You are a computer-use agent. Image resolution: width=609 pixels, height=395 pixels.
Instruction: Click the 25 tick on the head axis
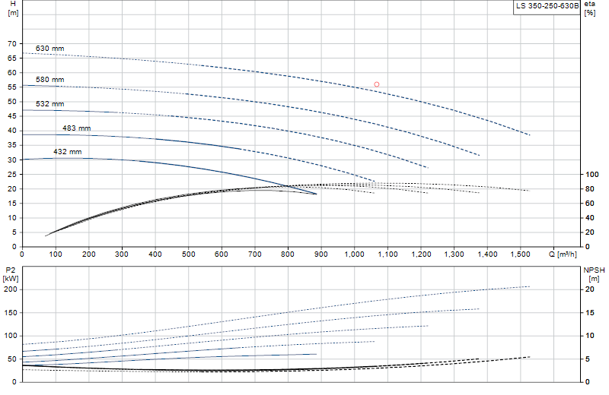[12, 175]
